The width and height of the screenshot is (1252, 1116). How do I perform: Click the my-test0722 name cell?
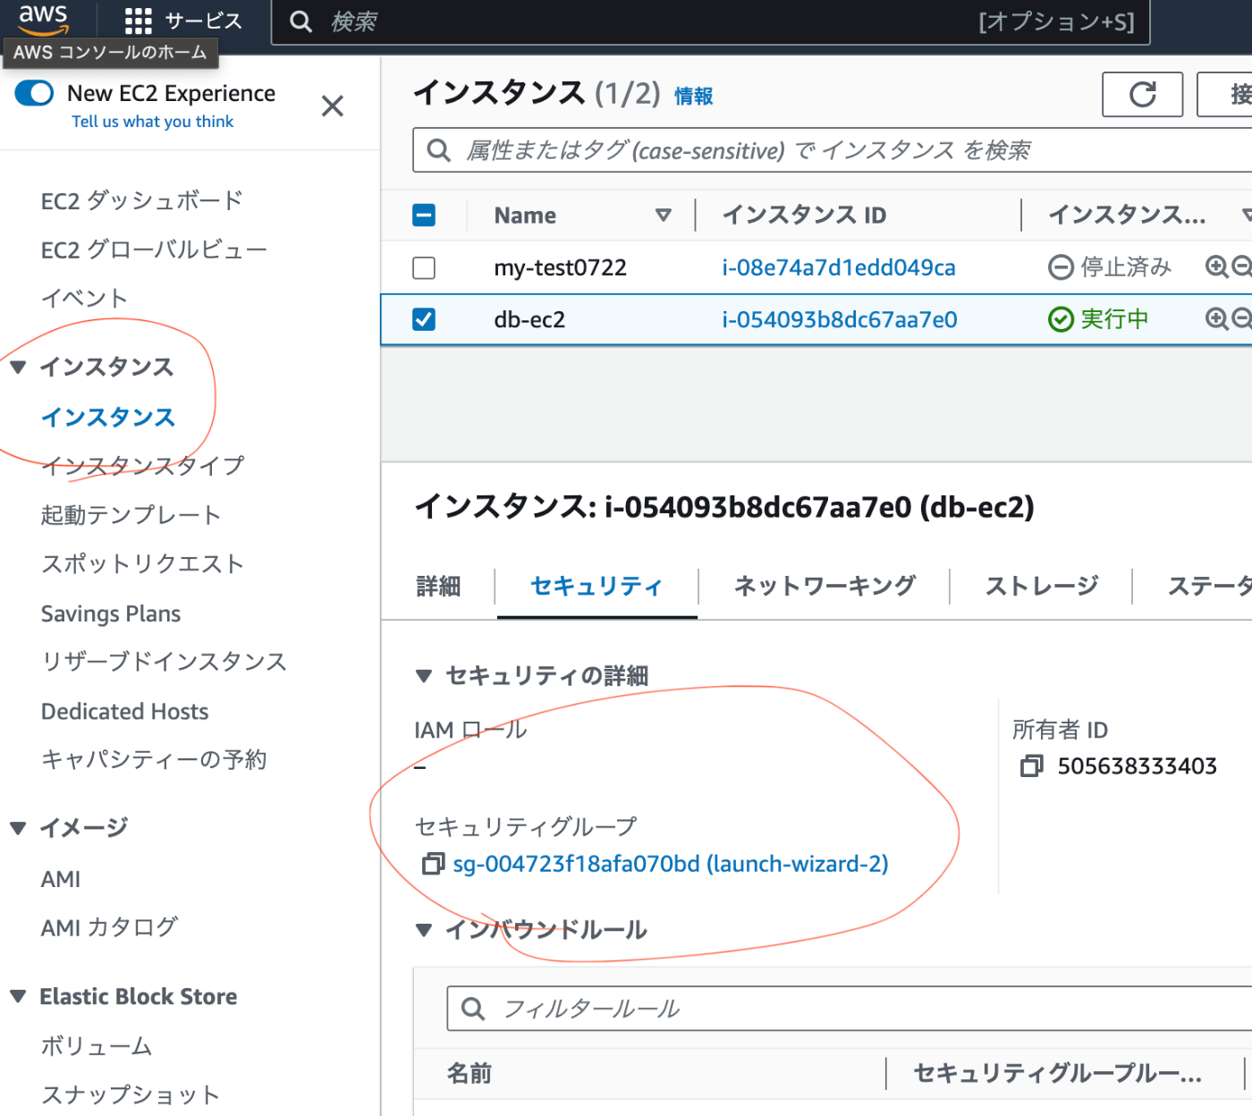pos(560,267)
